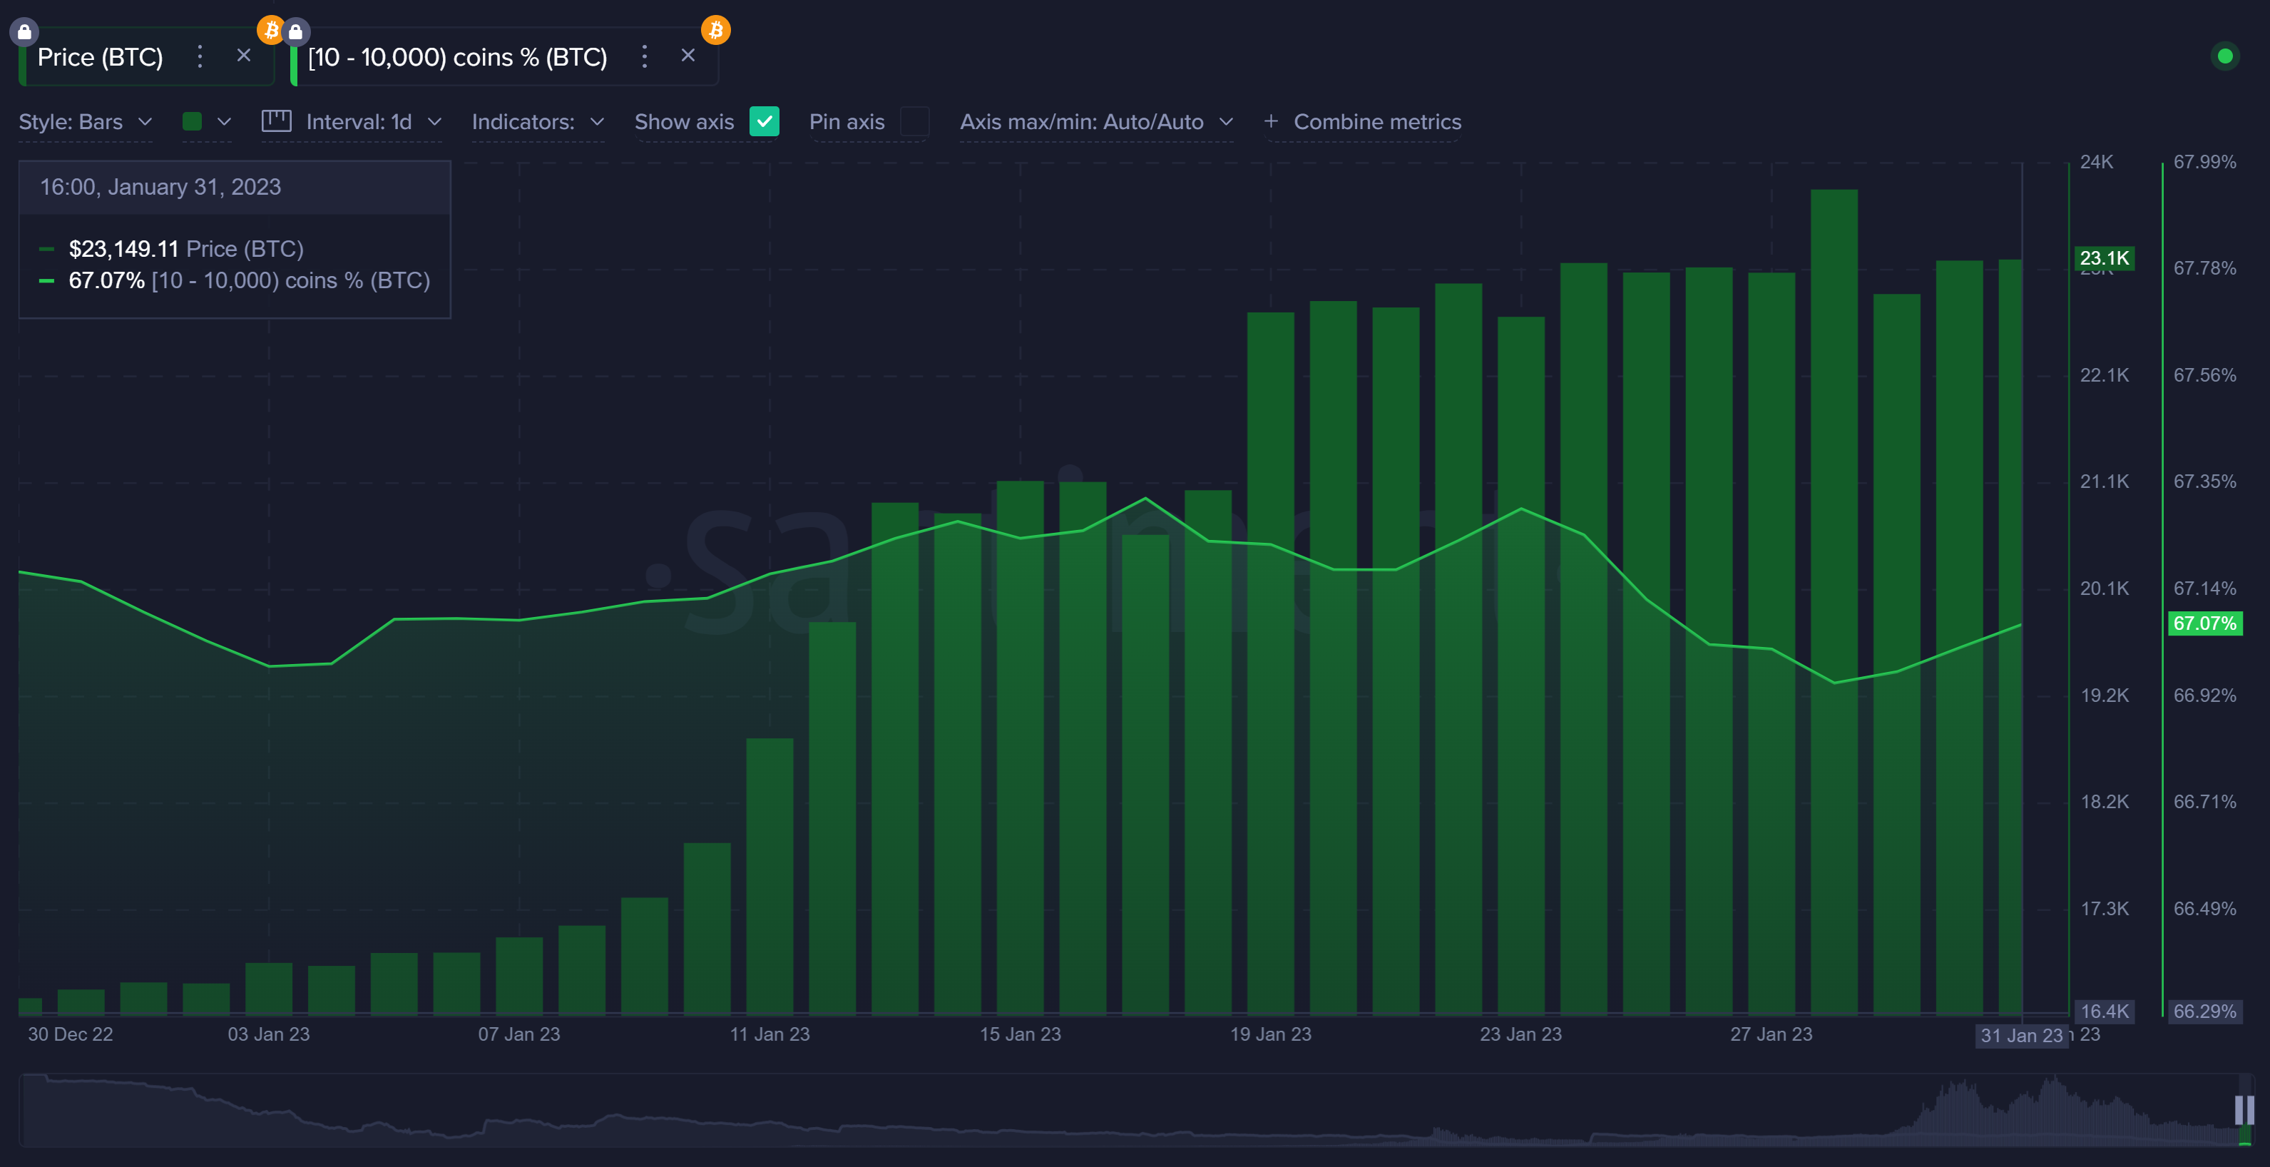Click Combine metrics button
Image resolution: width=2270 pixels, height=1167 pixels.
(x=1362, y=122)
